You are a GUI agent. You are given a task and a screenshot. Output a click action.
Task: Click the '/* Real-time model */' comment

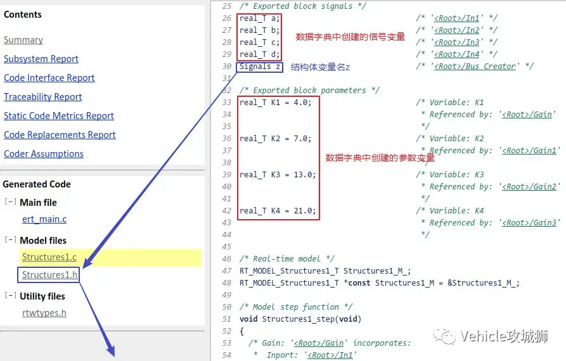pos(286,259)
